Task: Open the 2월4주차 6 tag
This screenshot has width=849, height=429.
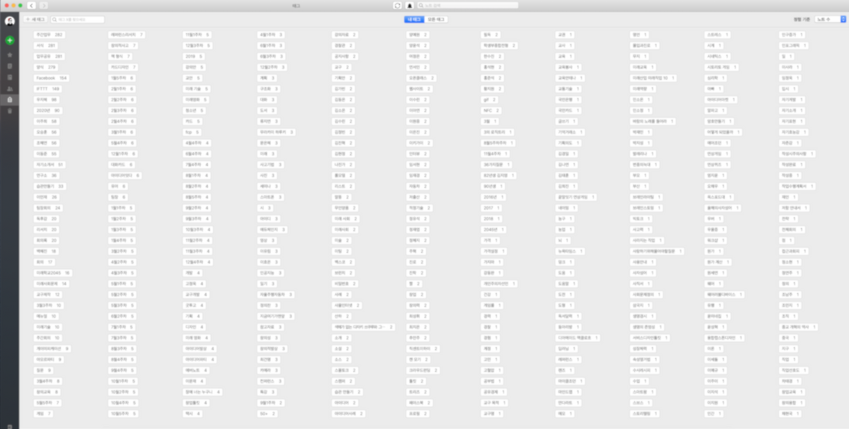Action: (122, 121)
